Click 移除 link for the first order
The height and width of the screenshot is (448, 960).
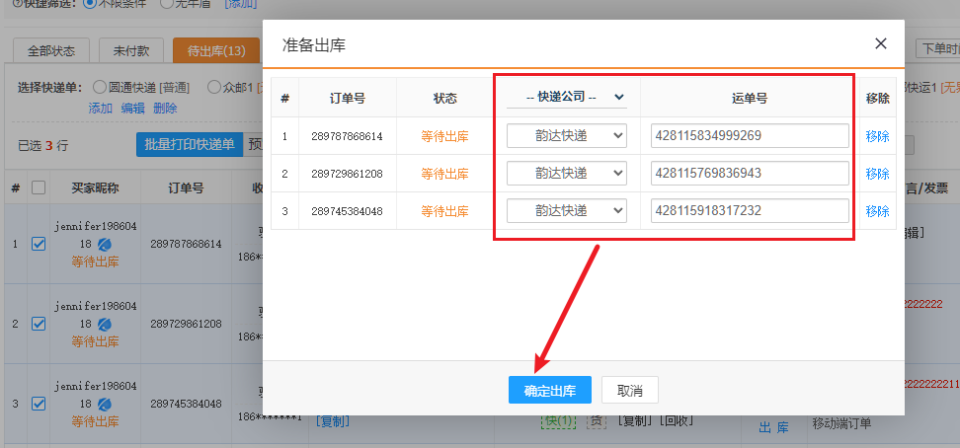[877, 136]
